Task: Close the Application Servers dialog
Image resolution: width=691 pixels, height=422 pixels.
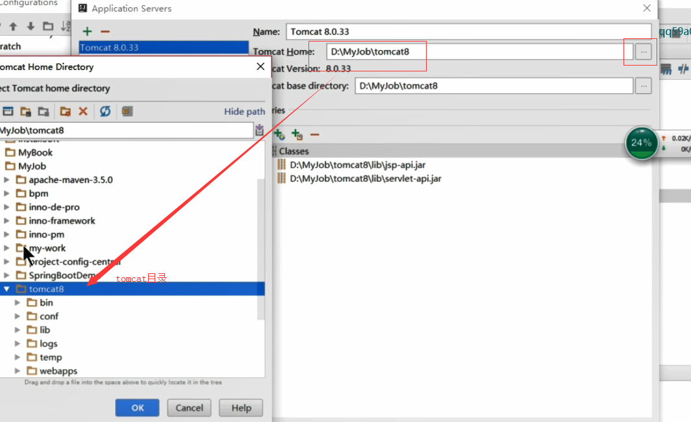Action: (646, 8)
